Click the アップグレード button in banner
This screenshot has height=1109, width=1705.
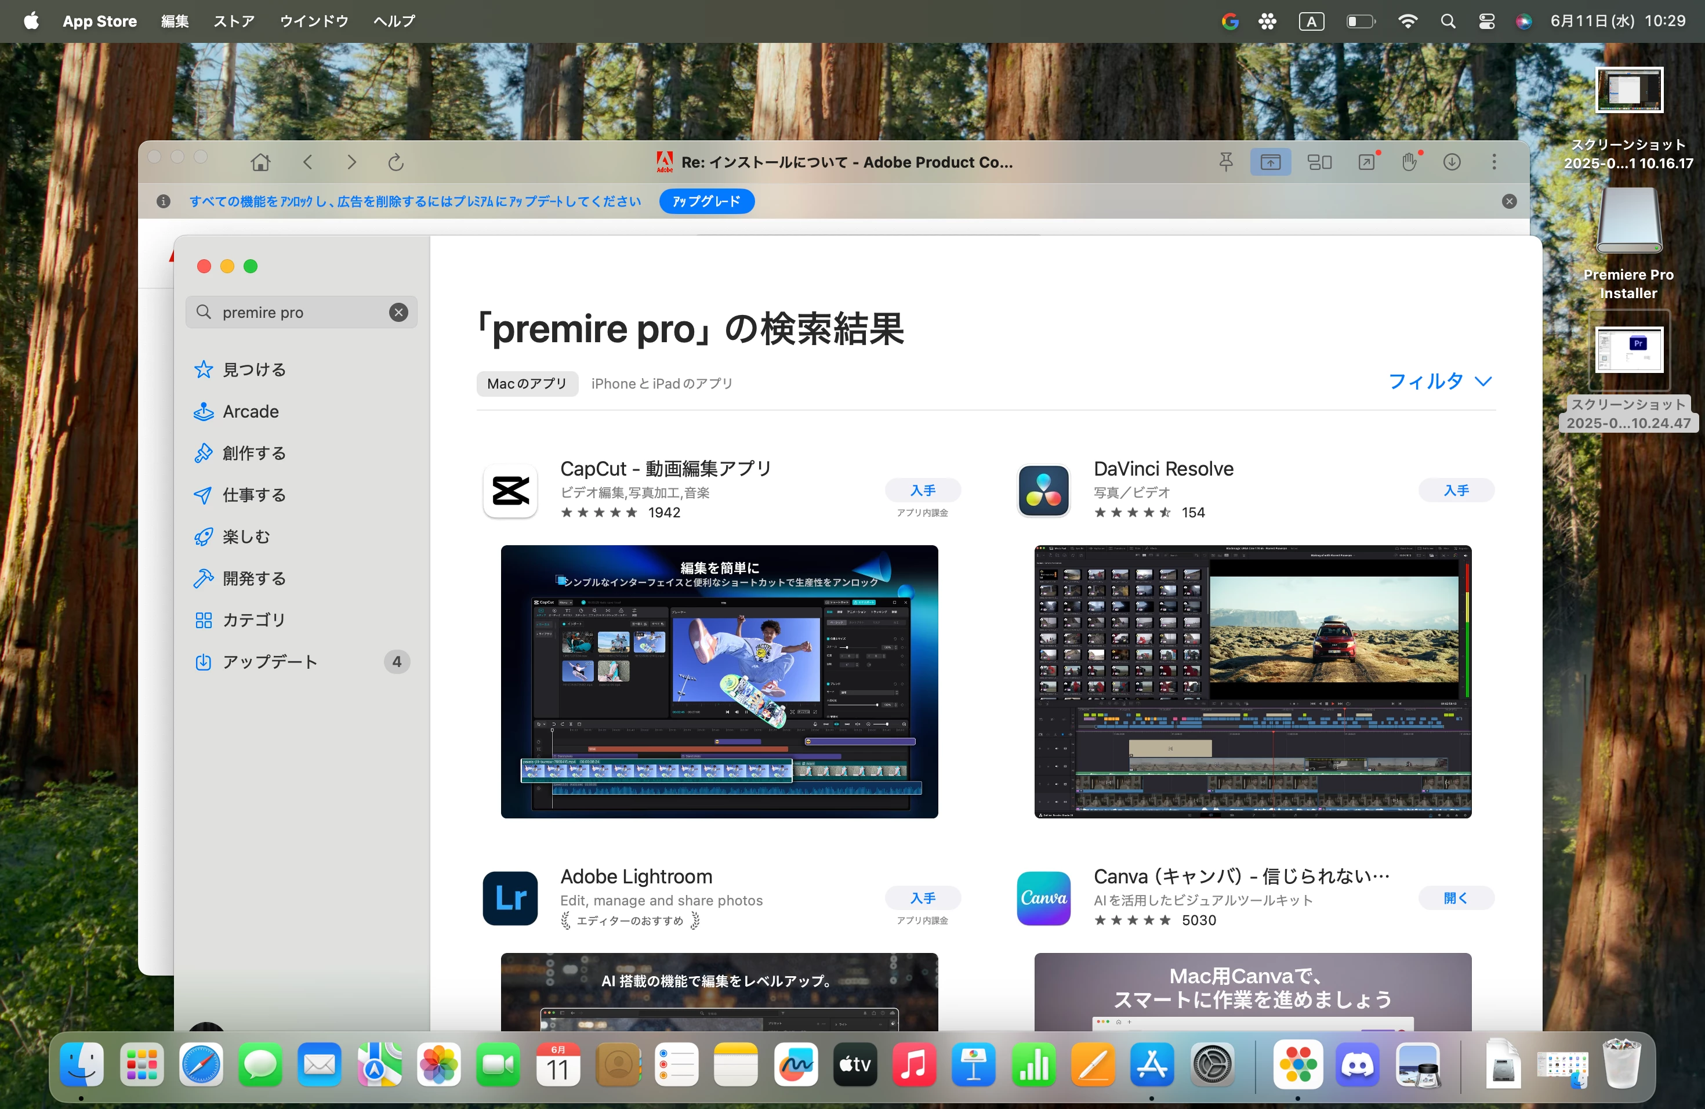[x=706, y=201]
